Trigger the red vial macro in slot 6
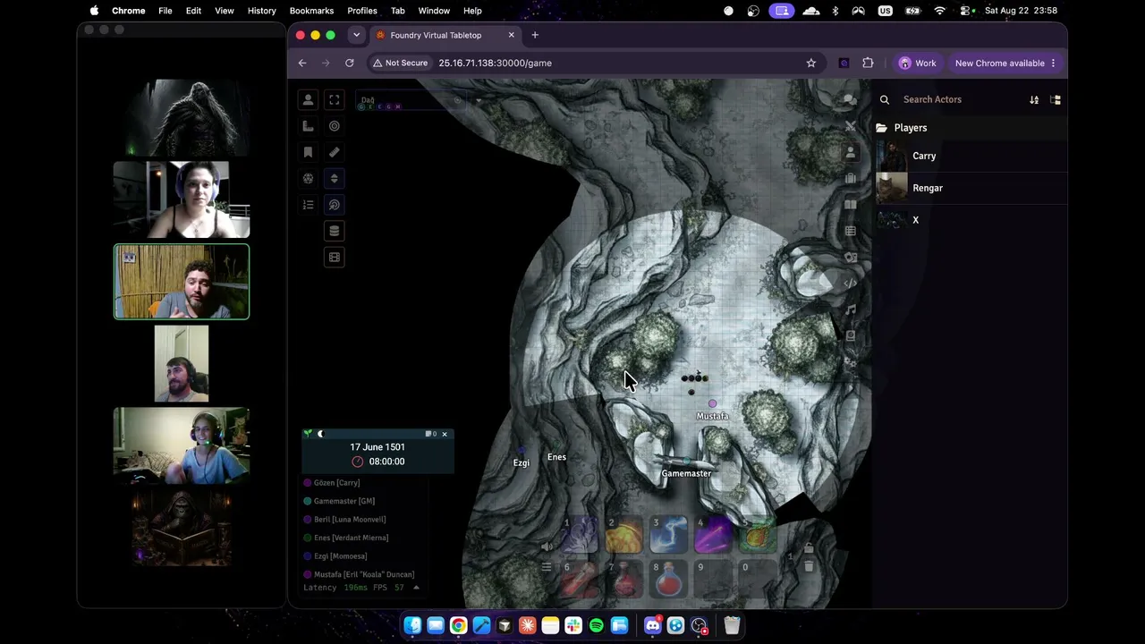The image size is (1145, 644). 580,580
